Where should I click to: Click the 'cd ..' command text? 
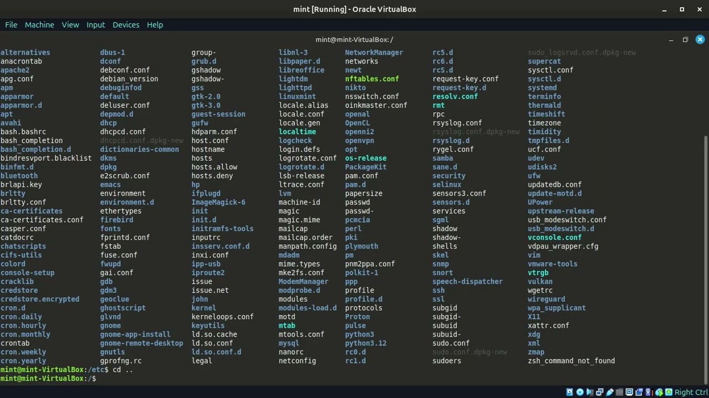pos(122,370)
